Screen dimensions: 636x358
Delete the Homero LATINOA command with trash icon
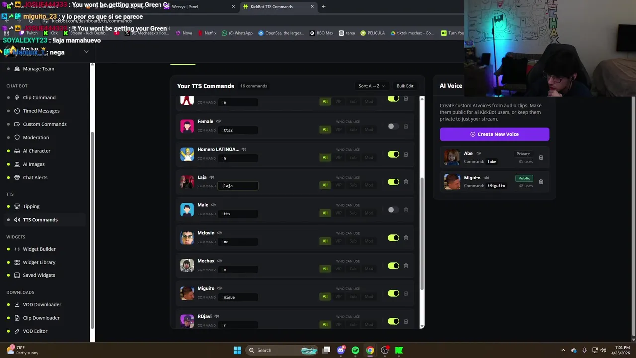point(406,154)
